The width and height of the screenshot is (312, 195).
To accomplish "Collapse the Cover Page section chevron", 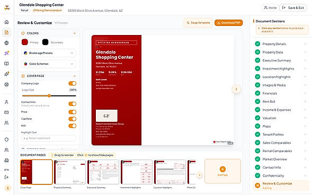I will tap(74, 76).
